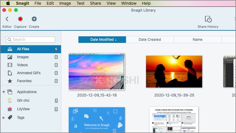Click the Videos count badge 0

[56, 65]
